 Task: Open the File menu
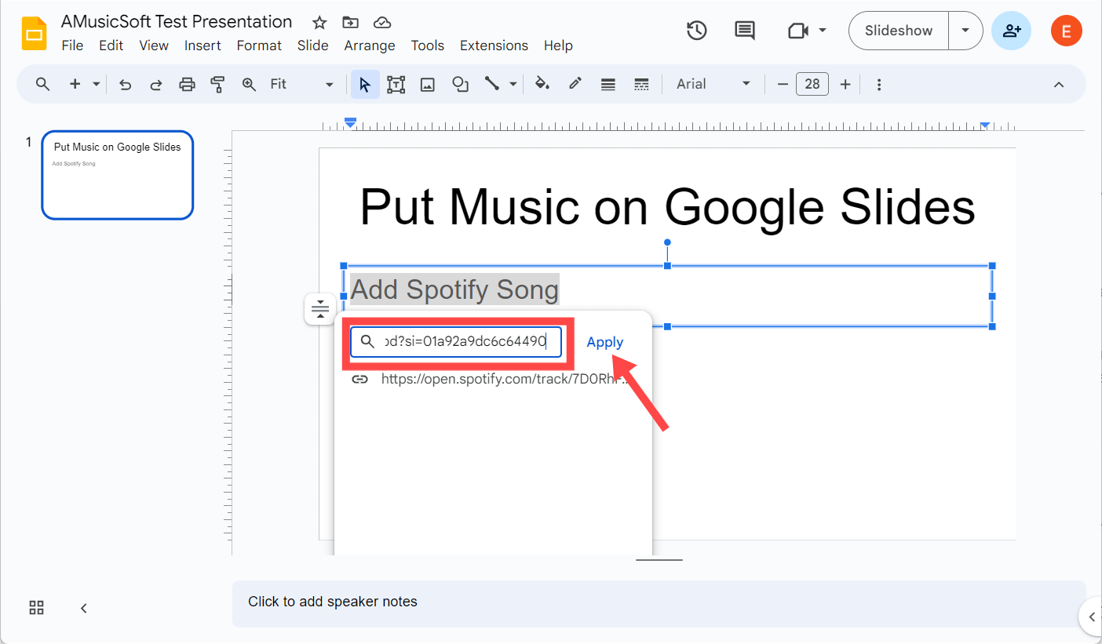(72, 45)
